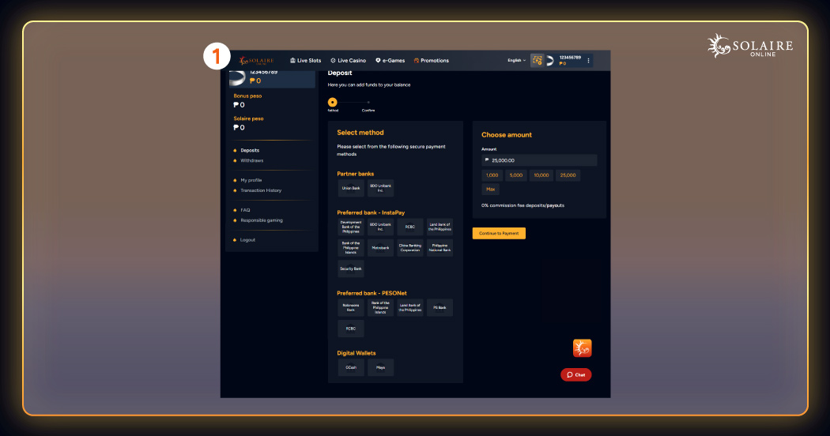The height and width of the screenshot is (436, 830).
Task: Choose Philippine National Bank
Action: (440, 248)
